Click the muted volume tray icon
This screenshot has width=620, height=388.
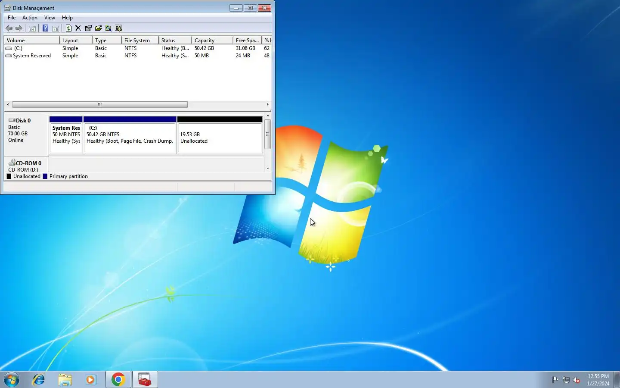577,380
